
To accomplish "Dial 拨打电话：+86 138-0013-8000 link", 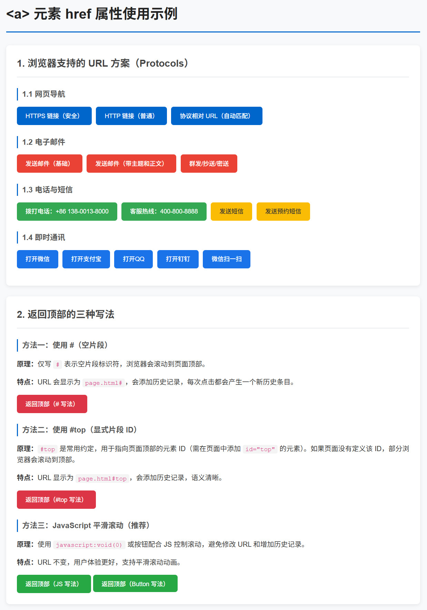I will click(67, 211).
